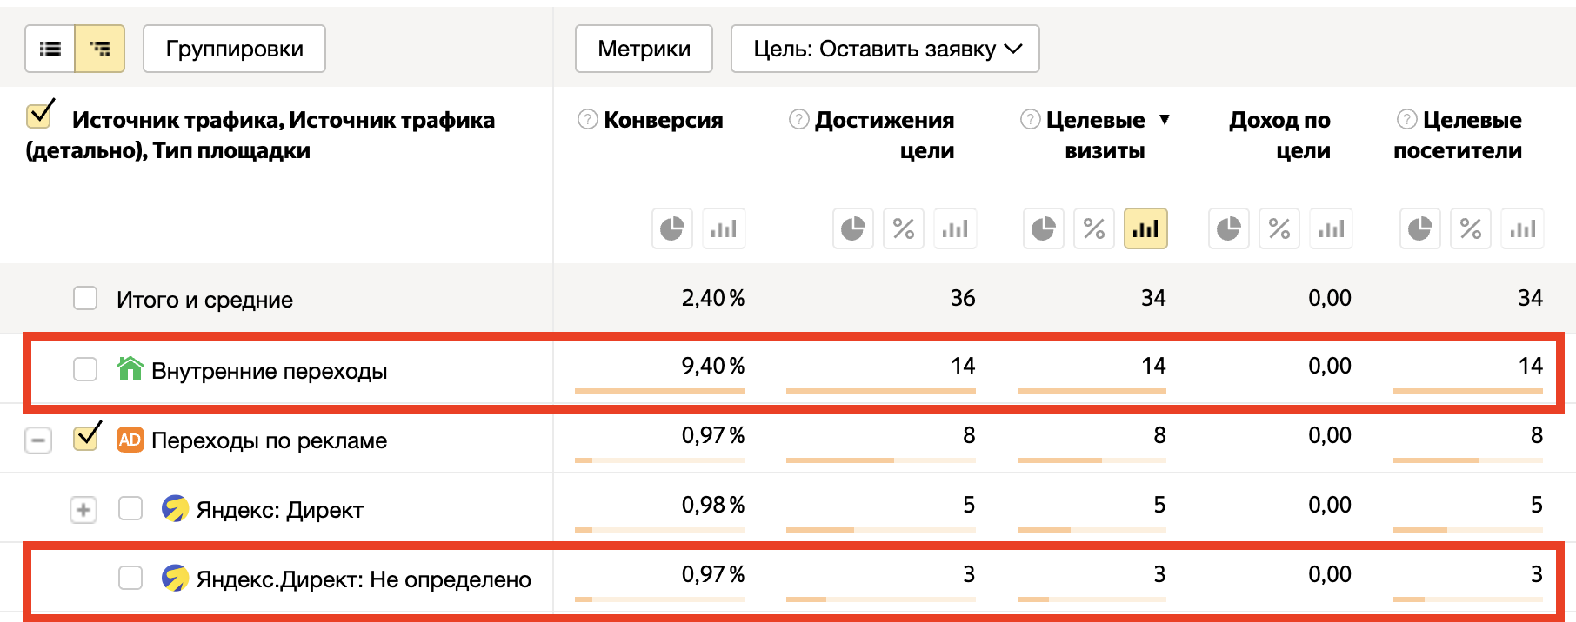Click the Внутренние переходы source link
This screenshot has height=622, width=1576.
269,371
